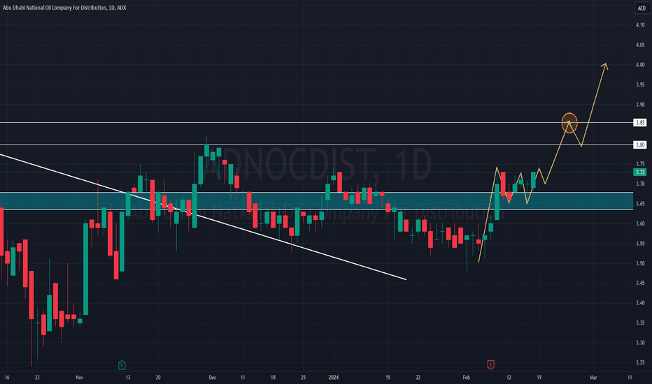This screenshot has width=652, height=384.
Task: Click the 19 date axis label
Action: pos(539,377)
